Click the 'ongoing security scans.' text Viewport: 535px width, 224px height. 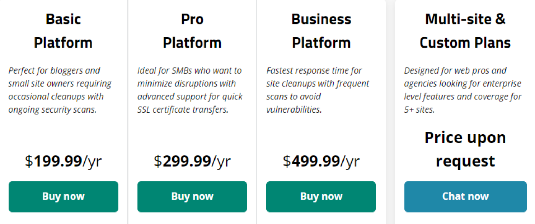(x=53, y=110)
